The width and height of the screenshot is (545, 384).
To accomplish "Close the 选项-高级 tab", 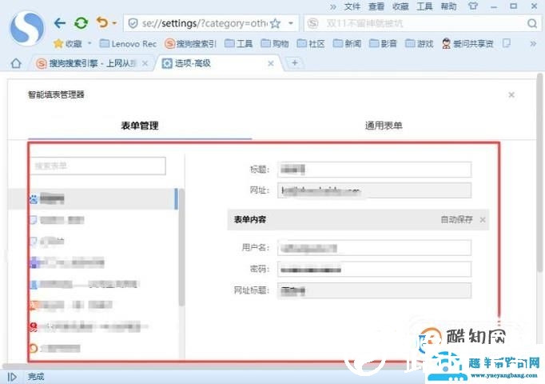I will 271,63.
